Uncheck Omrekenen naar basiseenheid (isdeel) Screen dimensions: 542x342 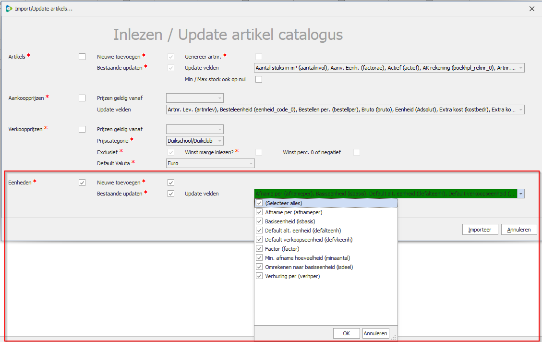point(259,267)
